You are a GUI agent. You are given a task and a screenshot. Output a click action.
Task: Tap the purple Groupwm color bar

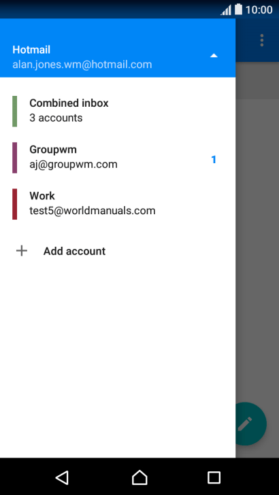tap(14, 158)
